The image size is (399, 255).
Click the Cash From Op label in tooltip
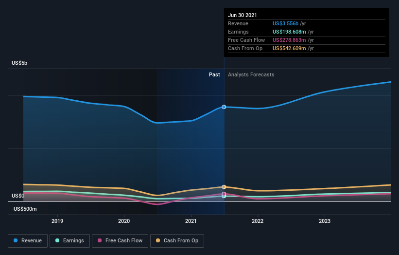click(245, 48)
